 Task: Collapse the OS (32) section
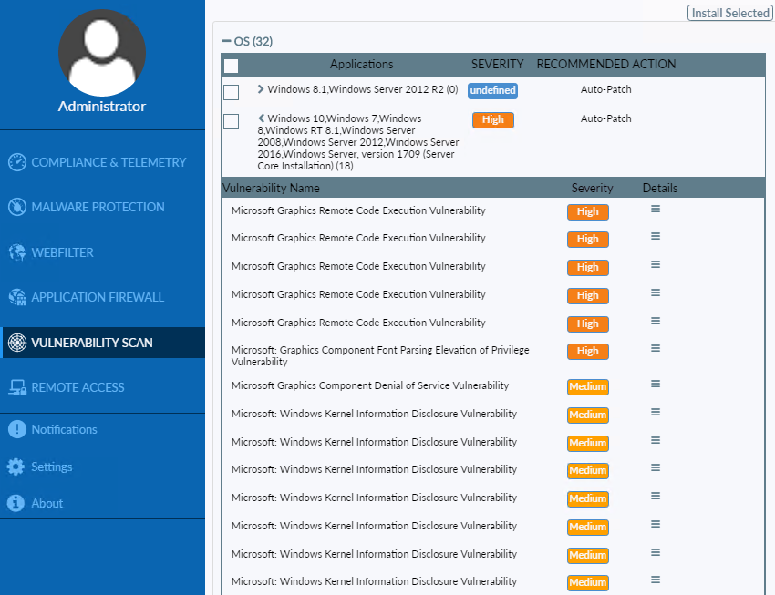(226, 41)
